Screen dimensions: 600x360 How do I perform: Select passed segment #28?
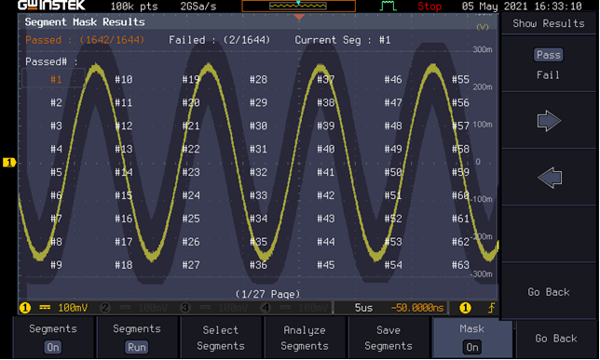258,79
